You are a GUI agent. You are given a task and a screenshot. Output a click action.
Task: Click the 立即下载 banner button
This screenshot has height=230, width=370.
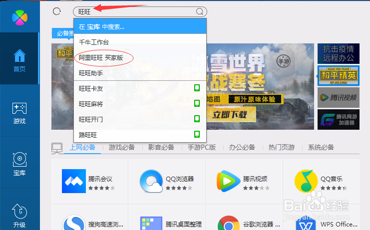(231, 115)
